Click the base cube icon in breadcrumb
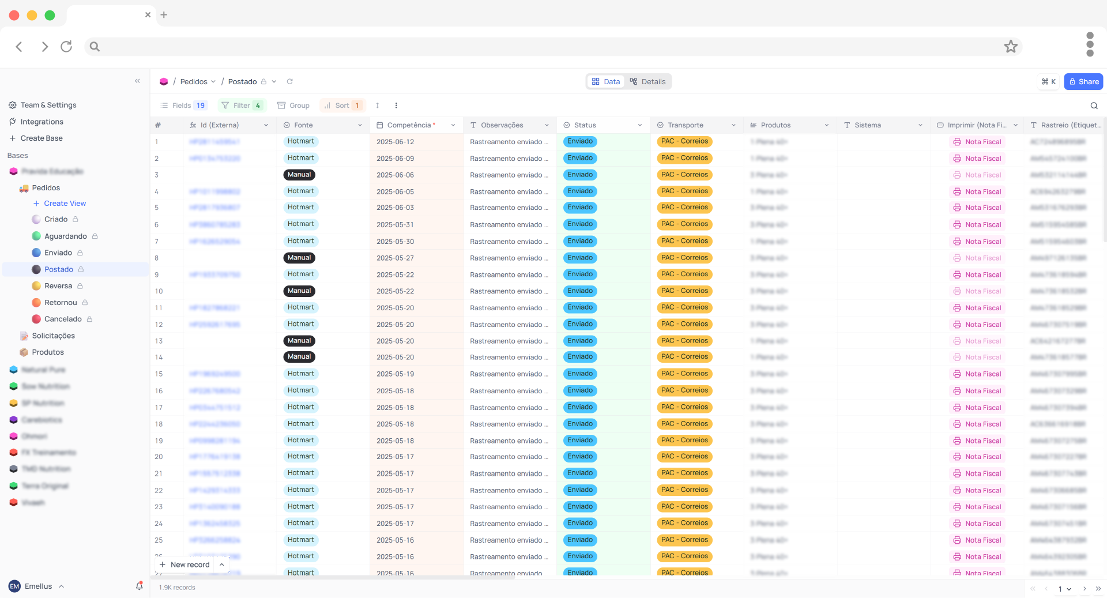The width and height of the screenshot is (1107, 598). coord(164,82)
